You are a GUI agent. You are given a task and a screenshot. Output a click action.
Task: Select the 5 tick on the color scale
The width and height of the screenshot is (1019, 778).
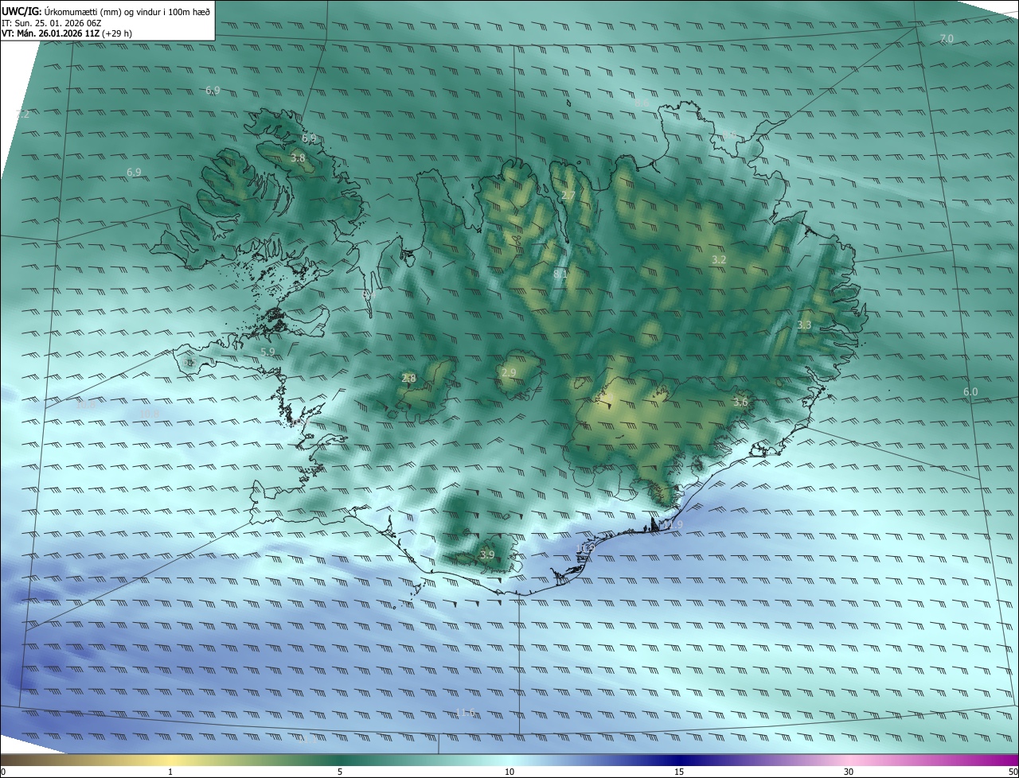340,772
